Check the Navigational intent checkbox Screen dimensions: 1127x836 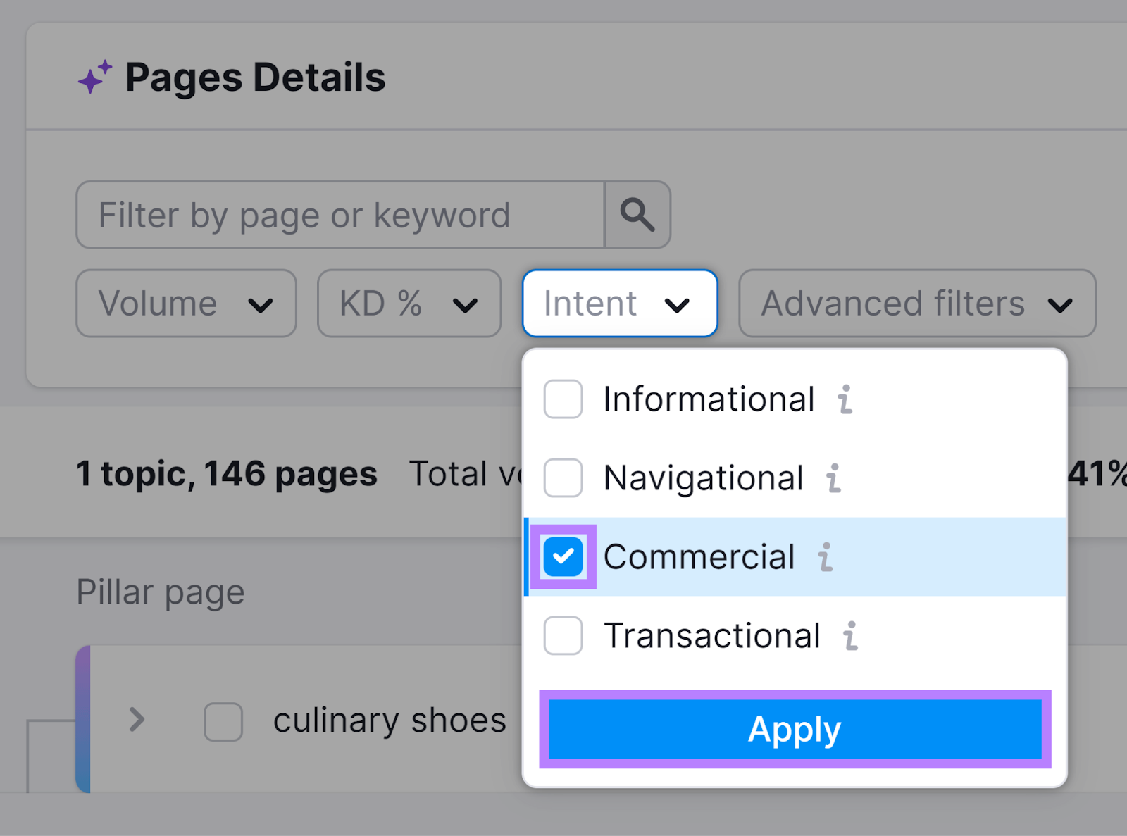tap(561, 478)
